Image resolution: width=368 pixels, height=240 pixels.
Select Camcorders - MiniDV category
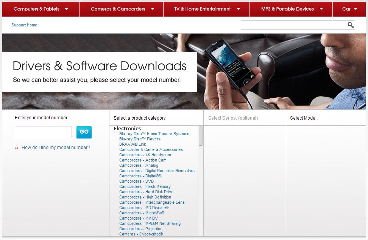click(x=139, y=218)
